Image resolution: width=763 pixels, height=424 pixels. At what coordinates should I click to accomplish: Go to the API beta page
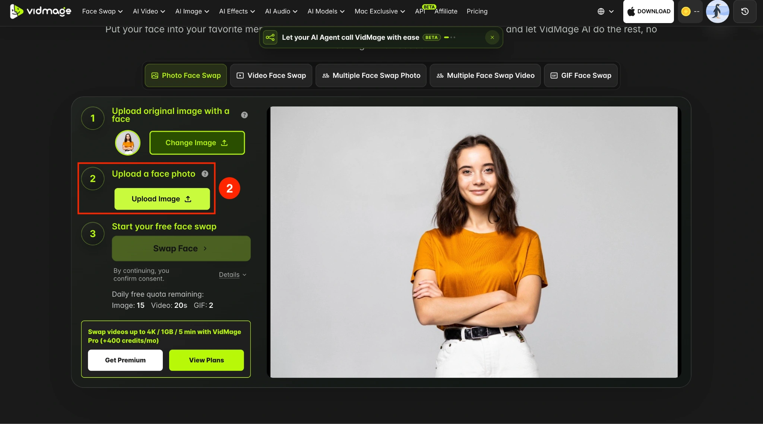(420, 11)
